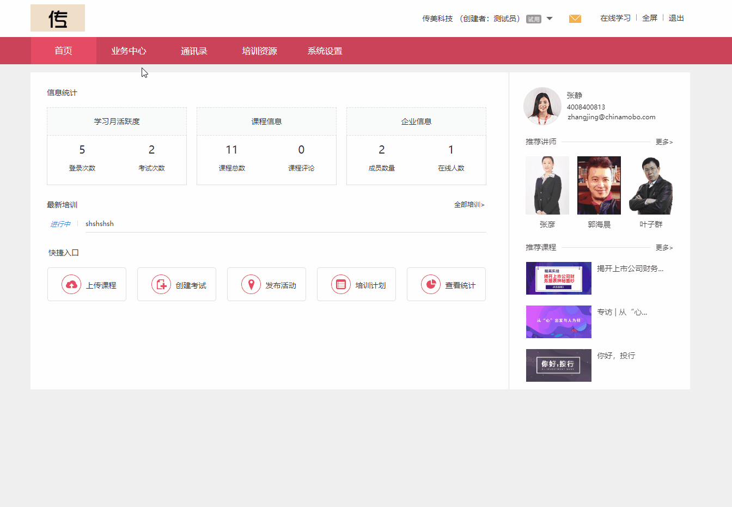Viewport: 732px width, 507px height.
Task: Switch to the 通讯录 tab
Action: click(194, 51)
